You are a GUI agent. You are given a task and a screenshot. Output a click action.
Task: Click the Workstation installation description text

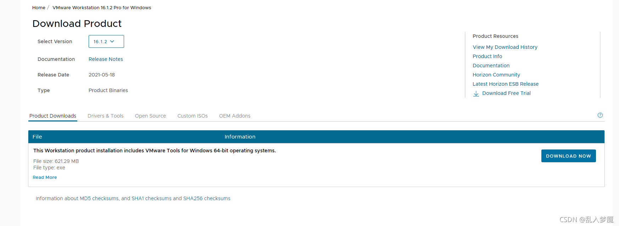(155, 151)
